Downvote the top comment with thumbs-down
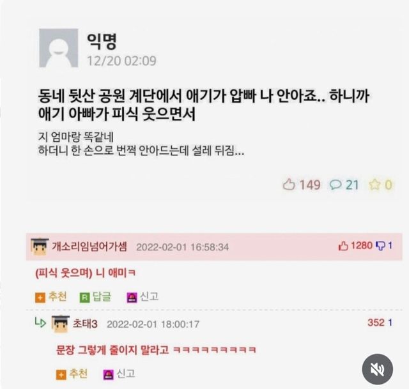This screenshot has width=409, height=389. pos(384,246)
